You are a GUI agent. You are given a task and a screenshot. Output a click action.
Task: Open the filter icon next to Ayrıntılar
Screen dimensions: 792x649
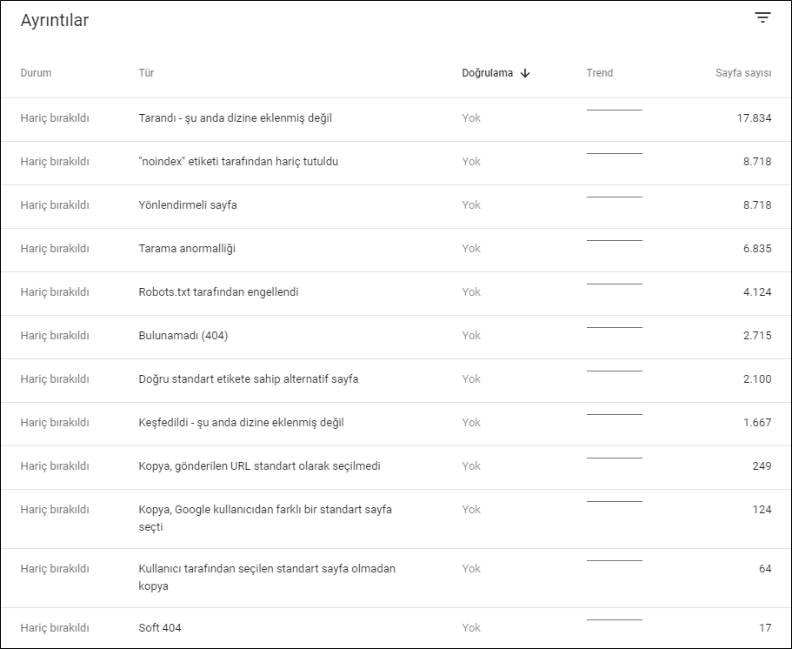click(762, 17)
